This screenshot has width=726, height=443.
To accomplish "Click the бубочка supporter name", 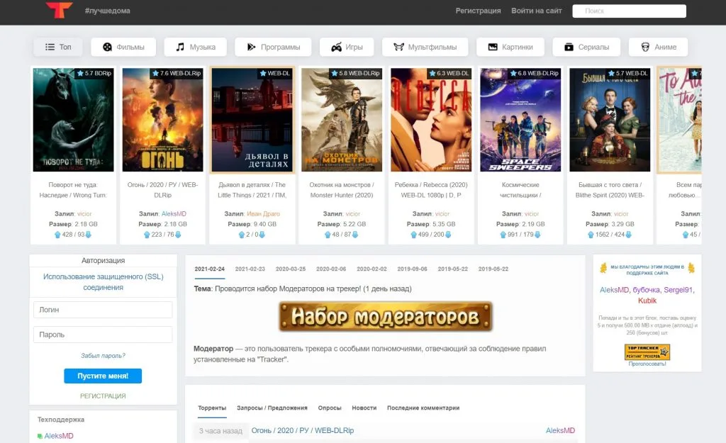I will [646, 290].
